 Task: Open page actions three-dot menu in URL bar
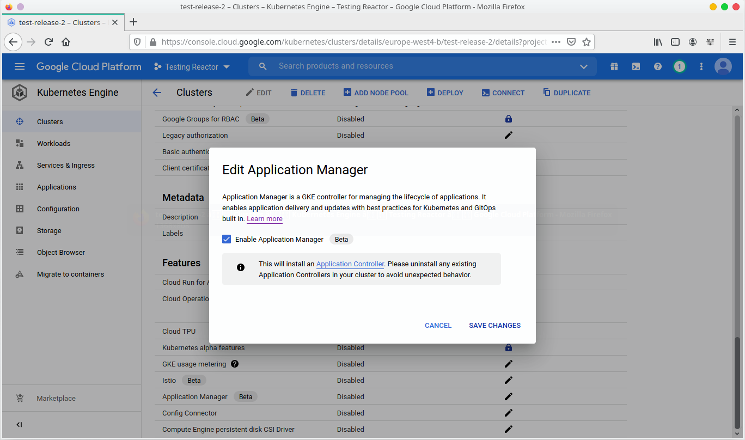(x=556, y=42)
